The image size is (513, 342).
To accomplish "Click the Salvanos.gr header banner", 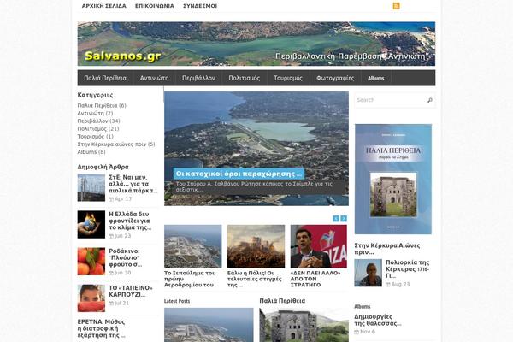I will point(256,44).
